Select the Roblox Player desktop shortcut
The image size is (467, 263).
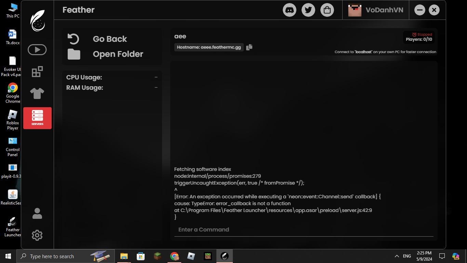pyautogui.click(x=13, y=120)
